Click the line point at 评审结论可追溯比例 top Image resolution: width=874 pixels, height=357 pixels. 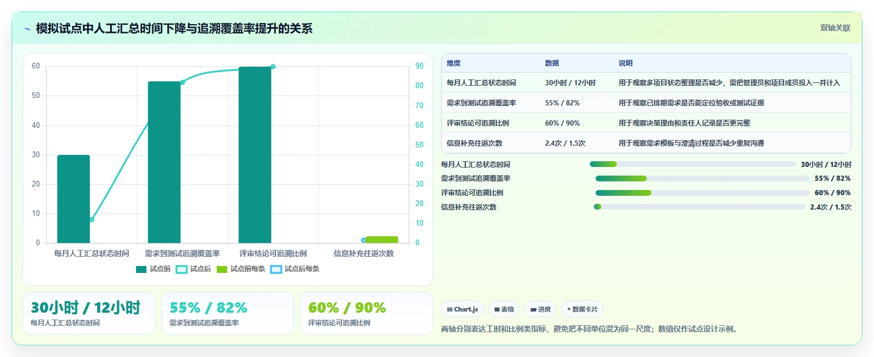coord(273,67)
